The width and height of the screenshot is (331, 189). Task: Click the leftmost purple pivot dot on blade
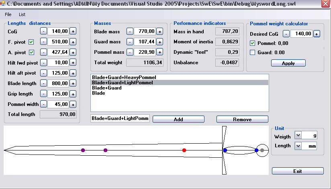(x=83, y=150)
